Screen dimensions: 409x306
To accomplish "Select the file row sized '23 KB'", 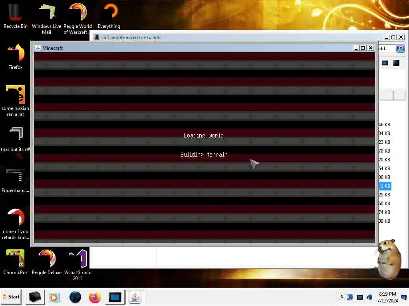I will coord(384,142).
